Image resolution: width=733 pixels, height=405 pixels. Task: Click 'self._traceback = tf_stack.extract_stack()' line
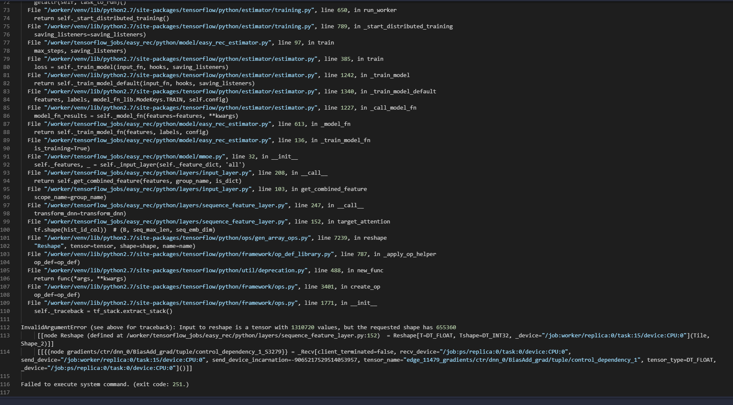[x=103, y=311]
